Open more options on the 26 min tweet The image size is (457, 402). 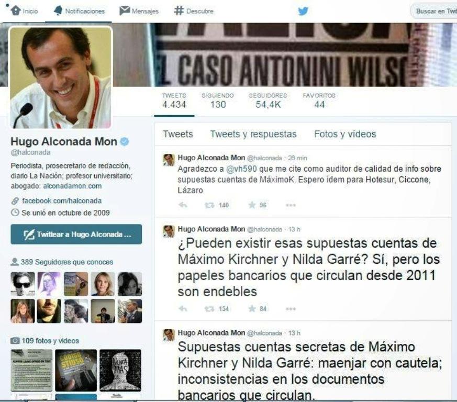(x=291, y=205)
